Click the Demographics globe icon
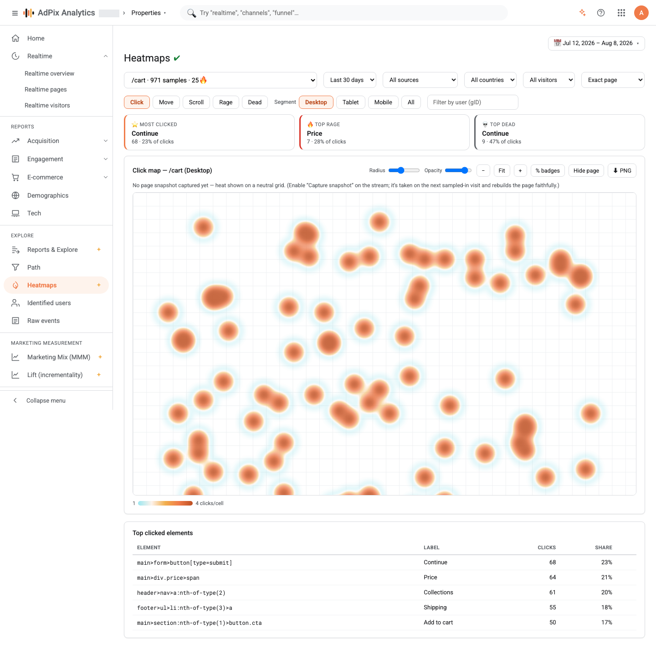656x649 pixels. pos(15,195)
